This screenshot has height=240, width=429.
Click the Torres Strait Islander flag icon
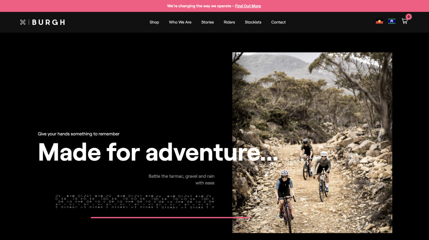click(392, 21)
